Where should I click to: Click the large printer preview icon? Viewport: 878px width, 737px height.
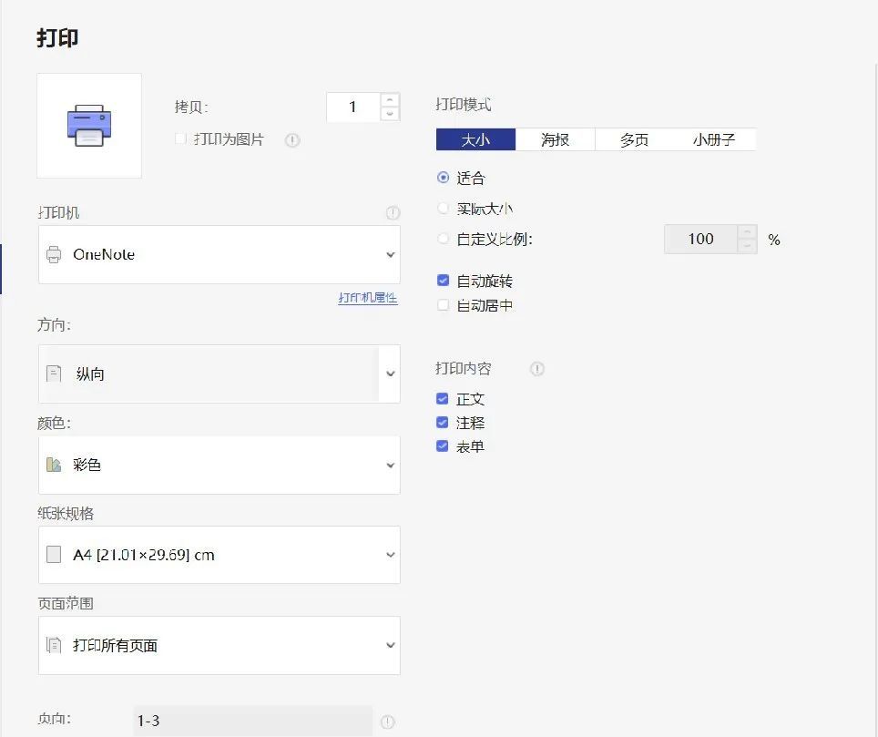click(x=89, y=126)
